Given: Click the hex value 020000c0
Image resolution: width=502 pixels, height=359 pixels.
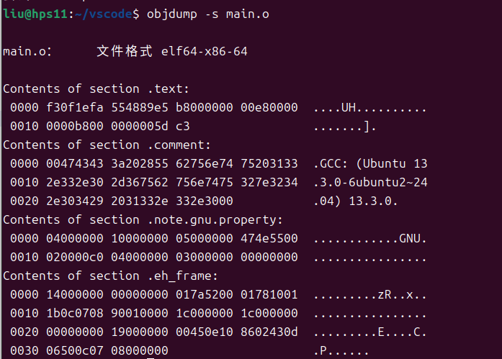Looking at the screenshot, I should point(75,258).
